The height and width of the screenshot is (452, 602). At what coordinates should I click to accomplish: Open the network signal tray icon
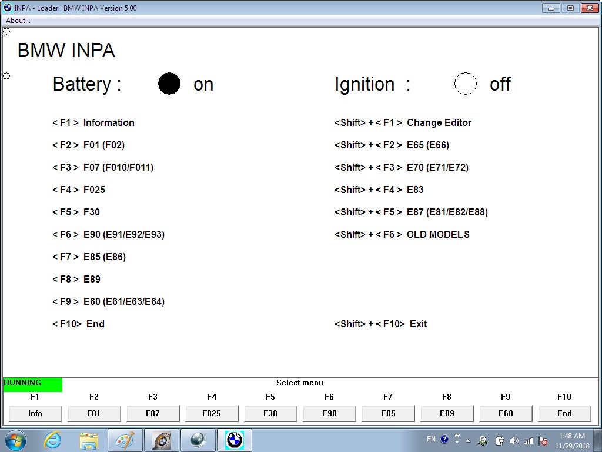pyautogui.click(x=529, y=440)
